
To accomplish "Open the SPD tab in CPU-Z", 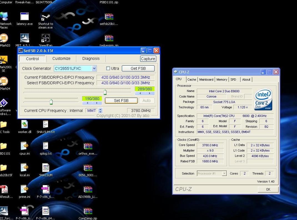I will point(233,80).
